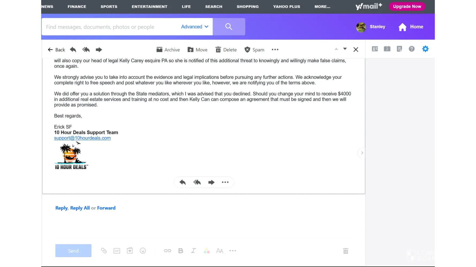This screenshot has height=267, width=476.
Task: Open the Yahoo Plus menu item
Action: click(286, 7)
